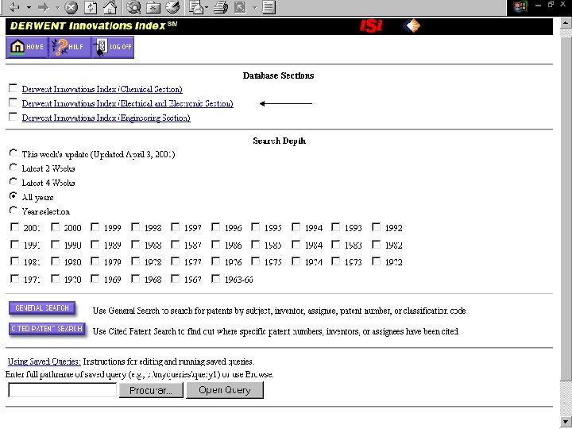Select Year selection radio button

[14, 210]
